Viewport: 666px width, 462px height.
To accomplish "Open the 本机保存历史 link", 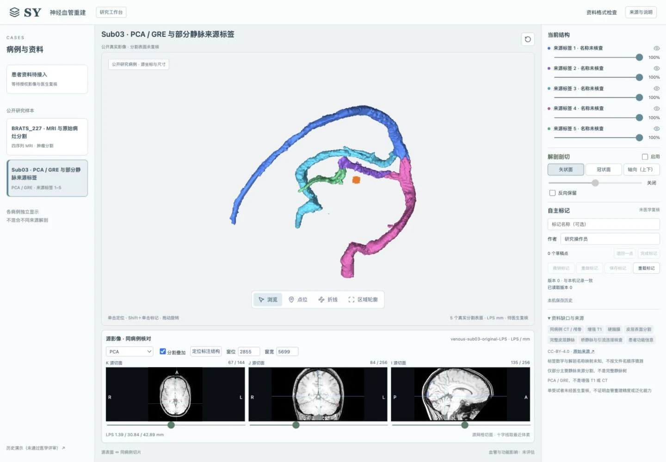I will coord(560,300).
